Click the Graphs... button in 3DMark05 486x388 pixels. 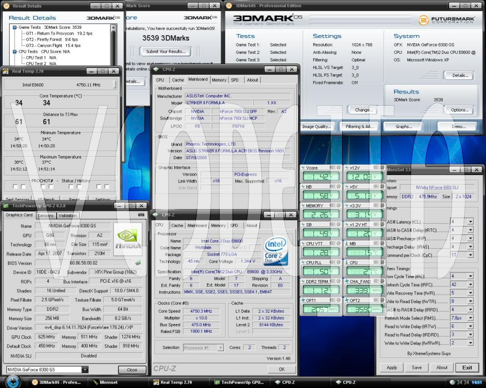coord(404,126)
